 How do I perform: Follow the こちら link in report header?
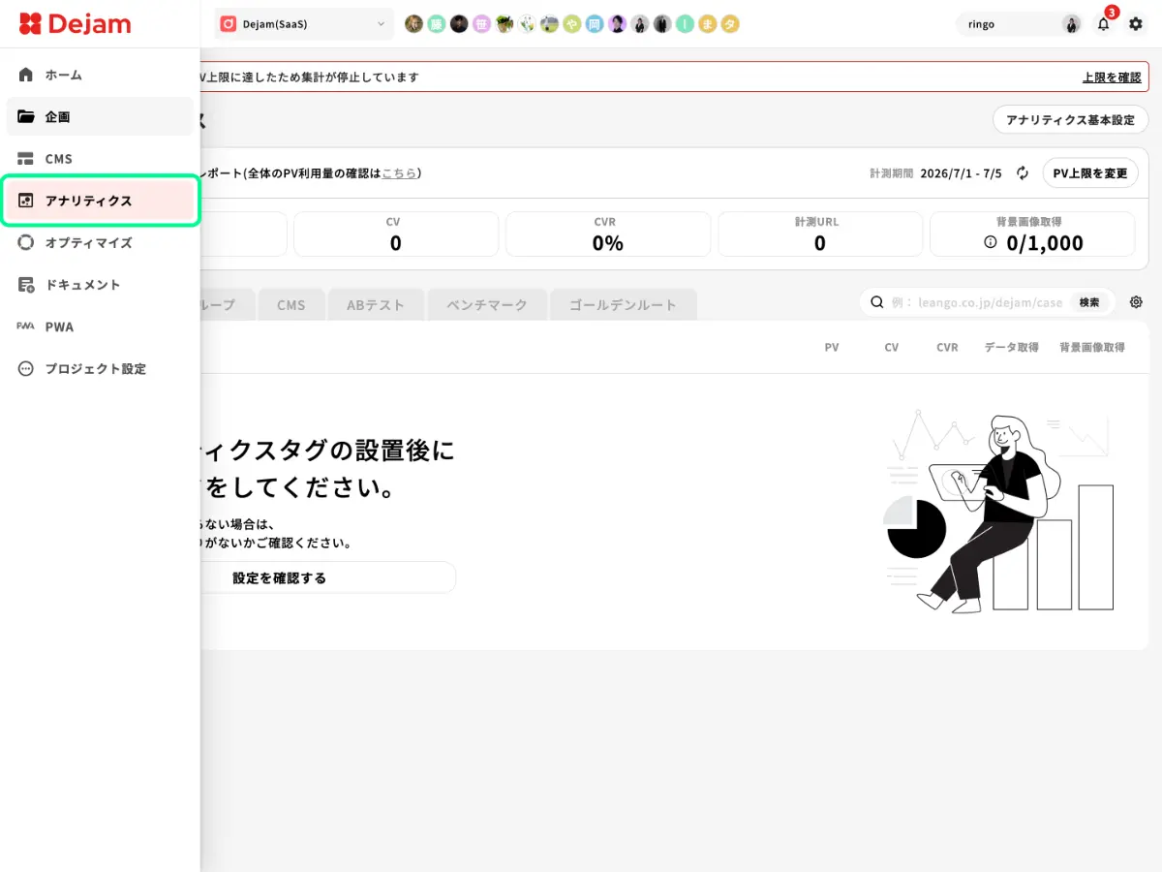(399, 172)
